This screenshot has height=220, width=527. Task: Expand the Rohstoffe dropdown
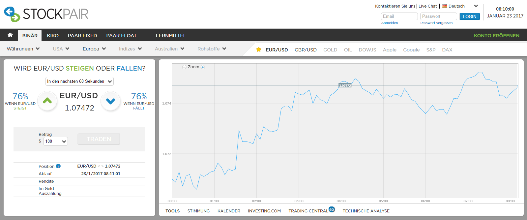pos(212,49)
